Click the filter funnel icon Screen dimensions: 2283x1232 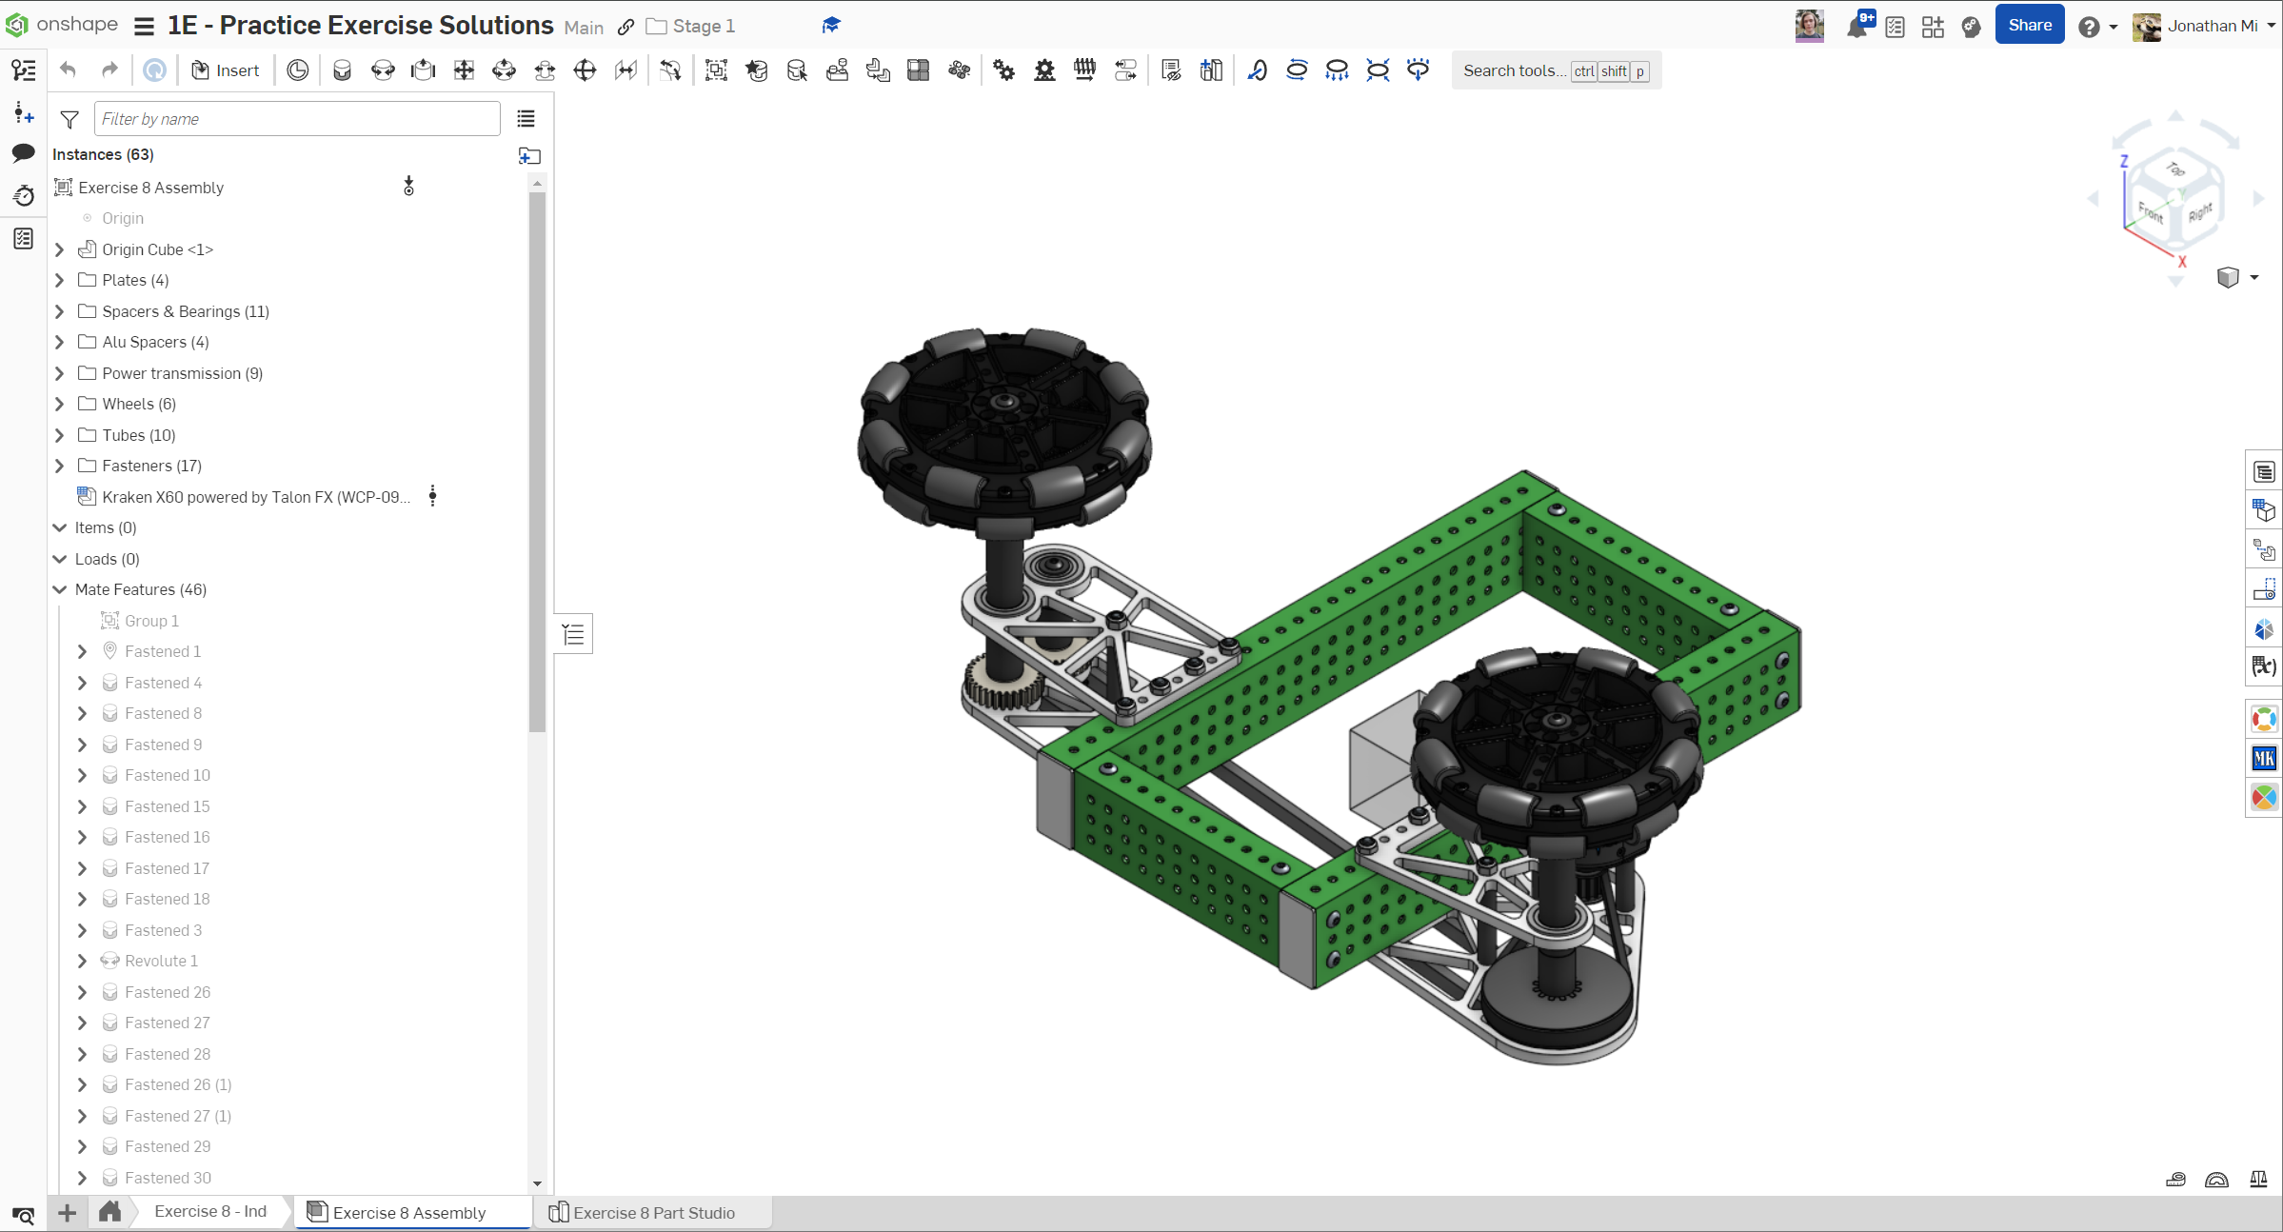pyautogui.click(x=69, y=119)
